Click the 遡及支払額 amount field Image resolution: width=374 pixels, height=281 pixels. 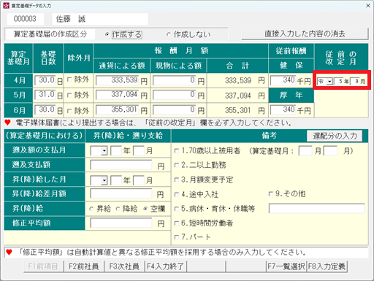point(121,165)
